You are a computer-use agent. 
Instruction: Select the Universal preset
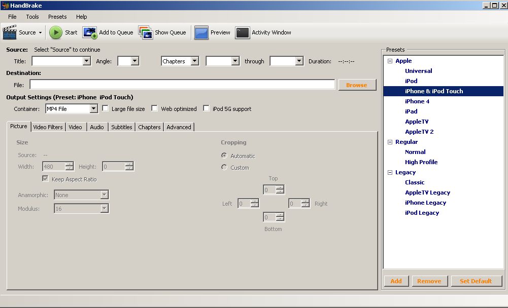point(419,71)
